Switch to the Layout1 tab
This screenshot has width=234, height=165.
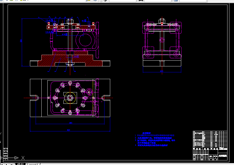point(32,164)
